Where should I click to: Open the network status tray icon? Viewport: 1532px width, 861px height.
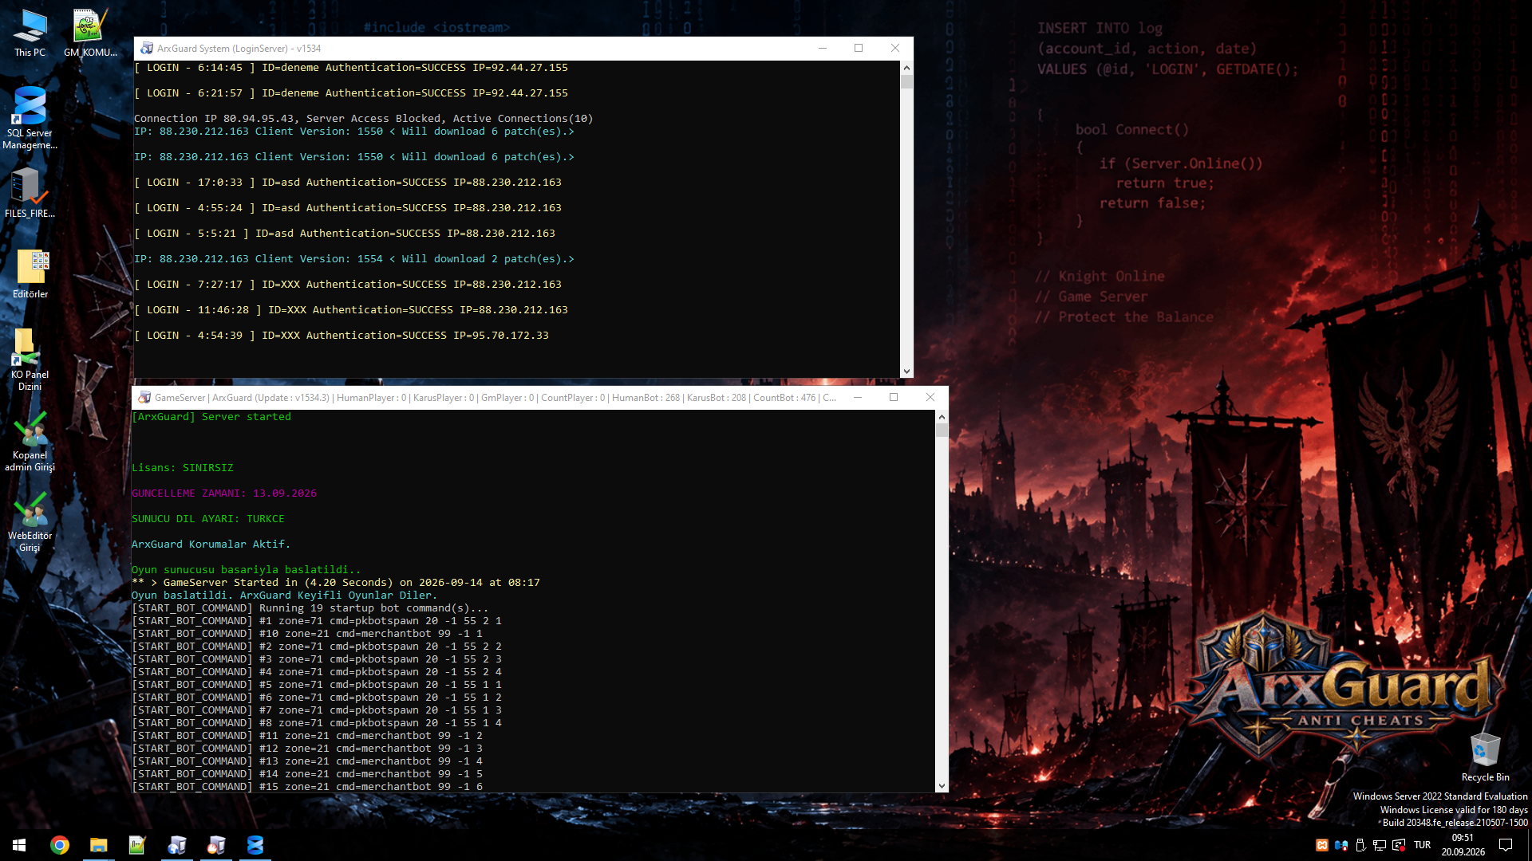pos(1380,845)
